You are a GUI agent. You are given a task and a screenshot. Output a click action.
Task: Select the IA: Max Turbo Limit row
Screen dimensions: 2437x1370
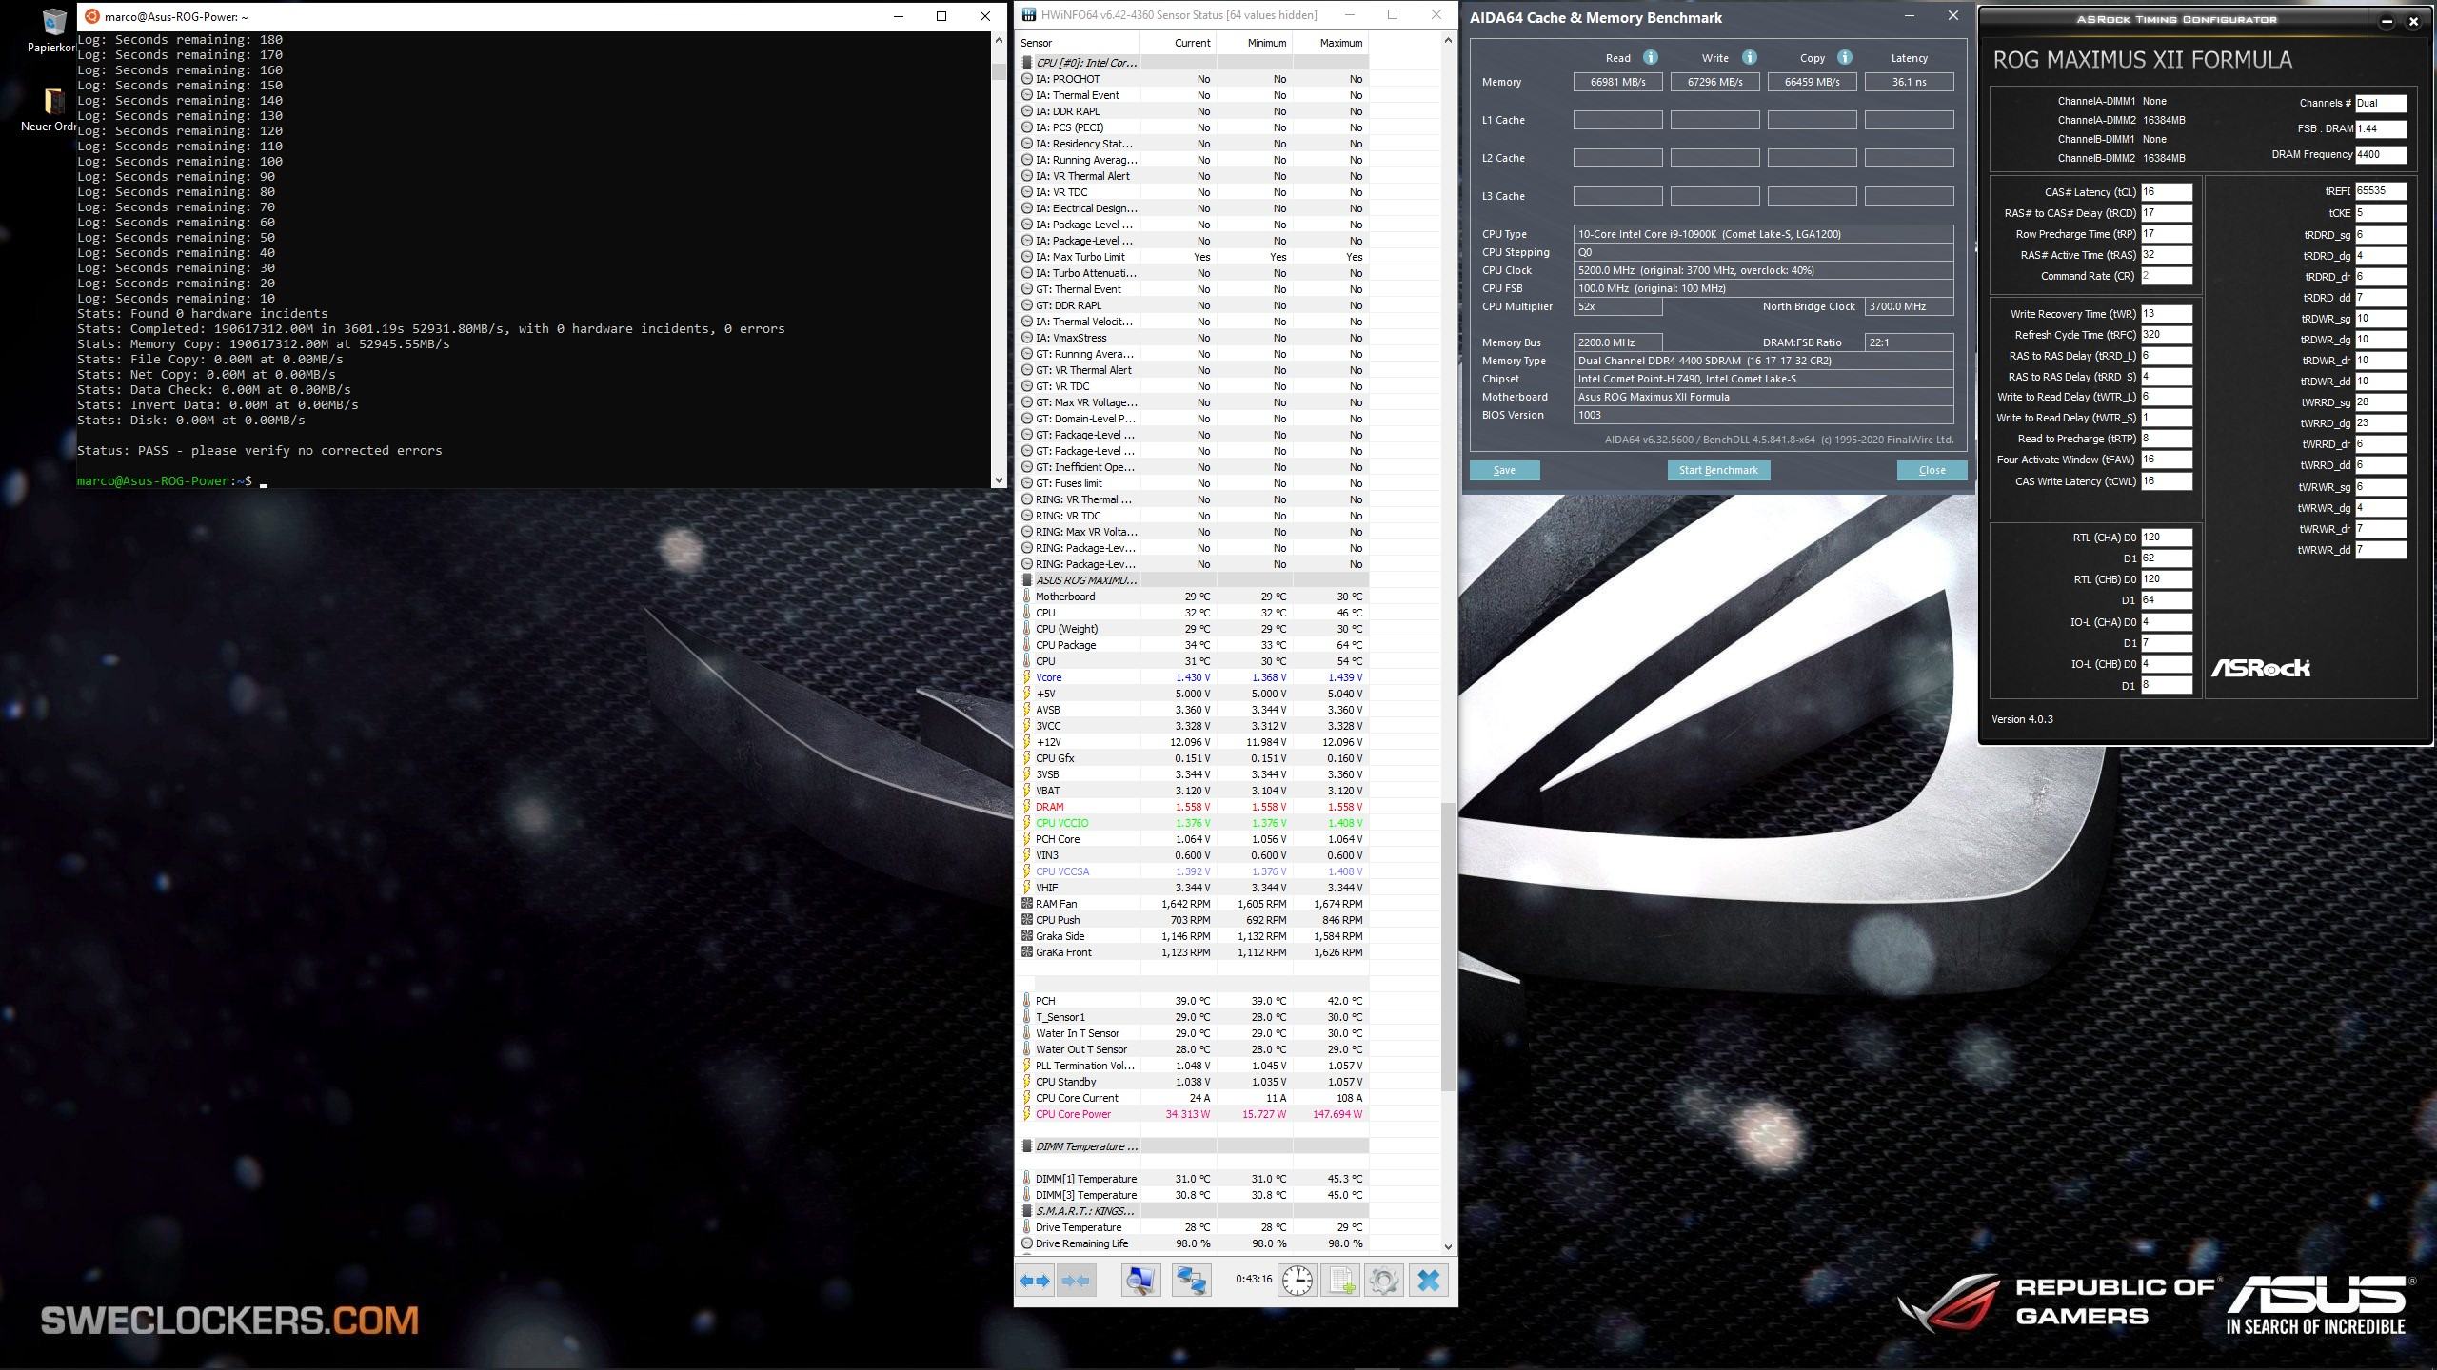click(x=1192, y=257)
